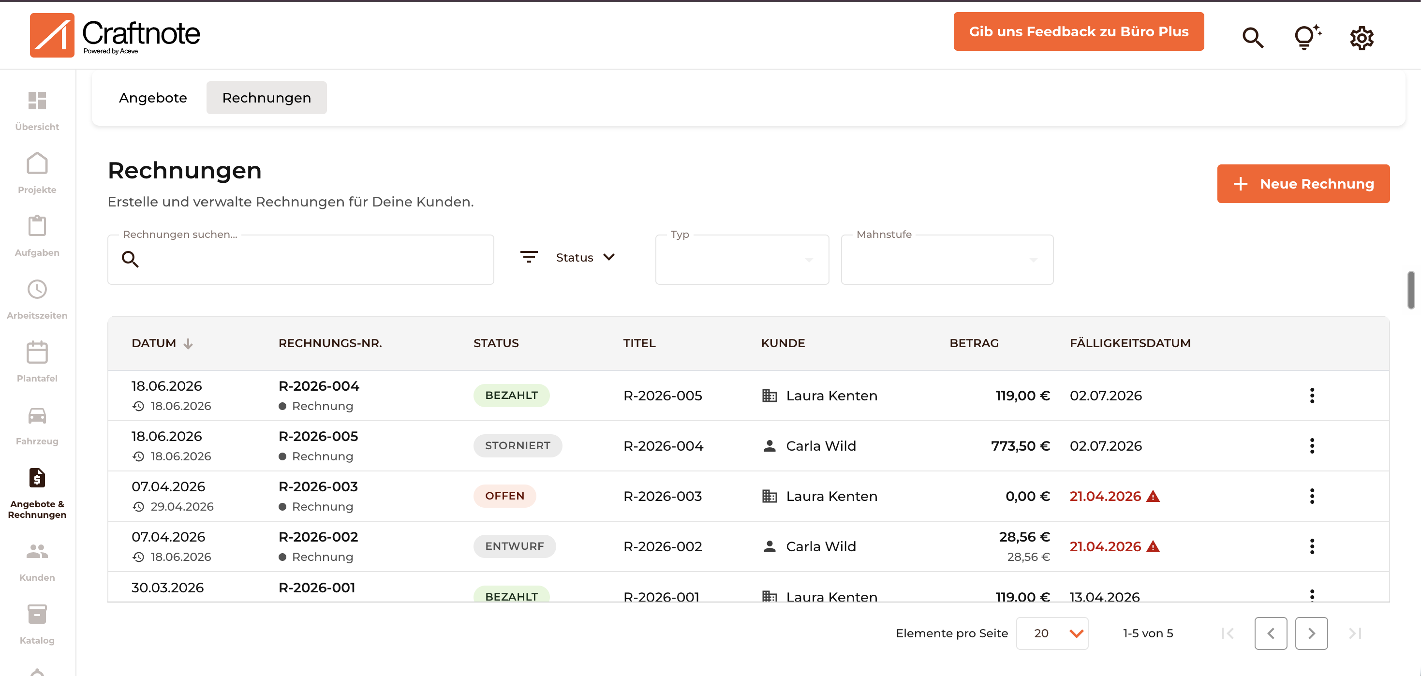Click Gib uns Feedback zu Büro Plus
This screenshot has height=676, width=1421.
click(1079, 31)
